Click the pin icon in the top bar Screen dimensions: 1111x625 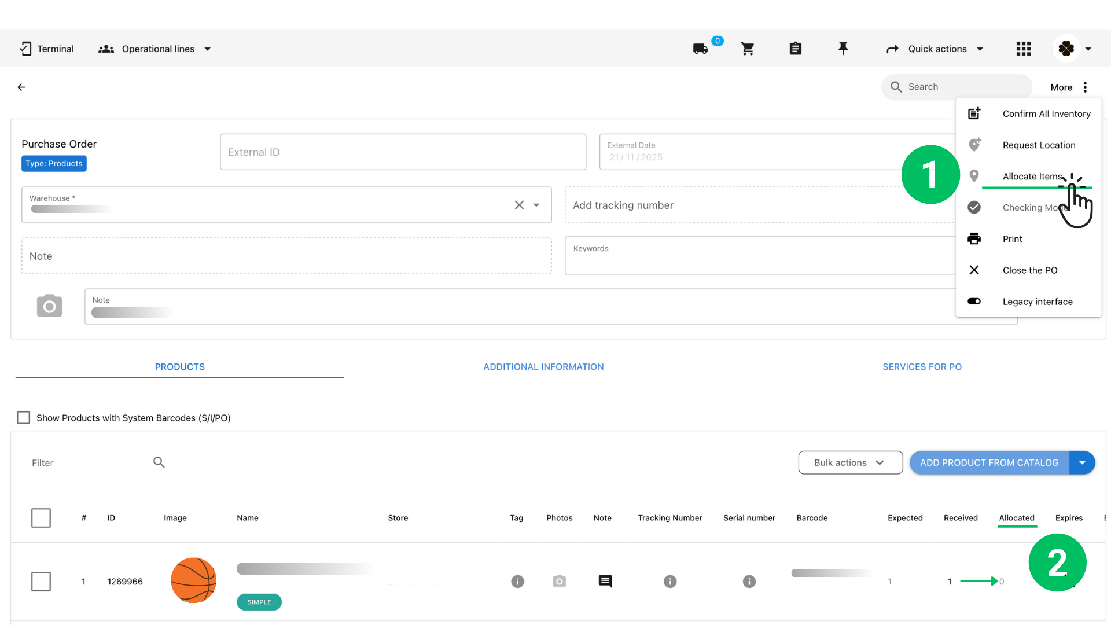(843, 49)
